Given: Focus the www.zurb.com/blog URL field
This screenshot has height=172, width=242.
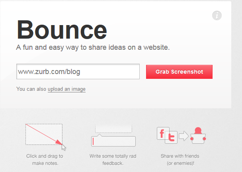Looking at the screenshot, I should tap(78, 72).
